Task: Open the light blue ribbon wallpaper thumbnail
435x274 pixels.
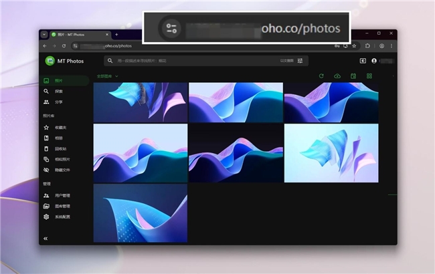Action: [331, 152]
